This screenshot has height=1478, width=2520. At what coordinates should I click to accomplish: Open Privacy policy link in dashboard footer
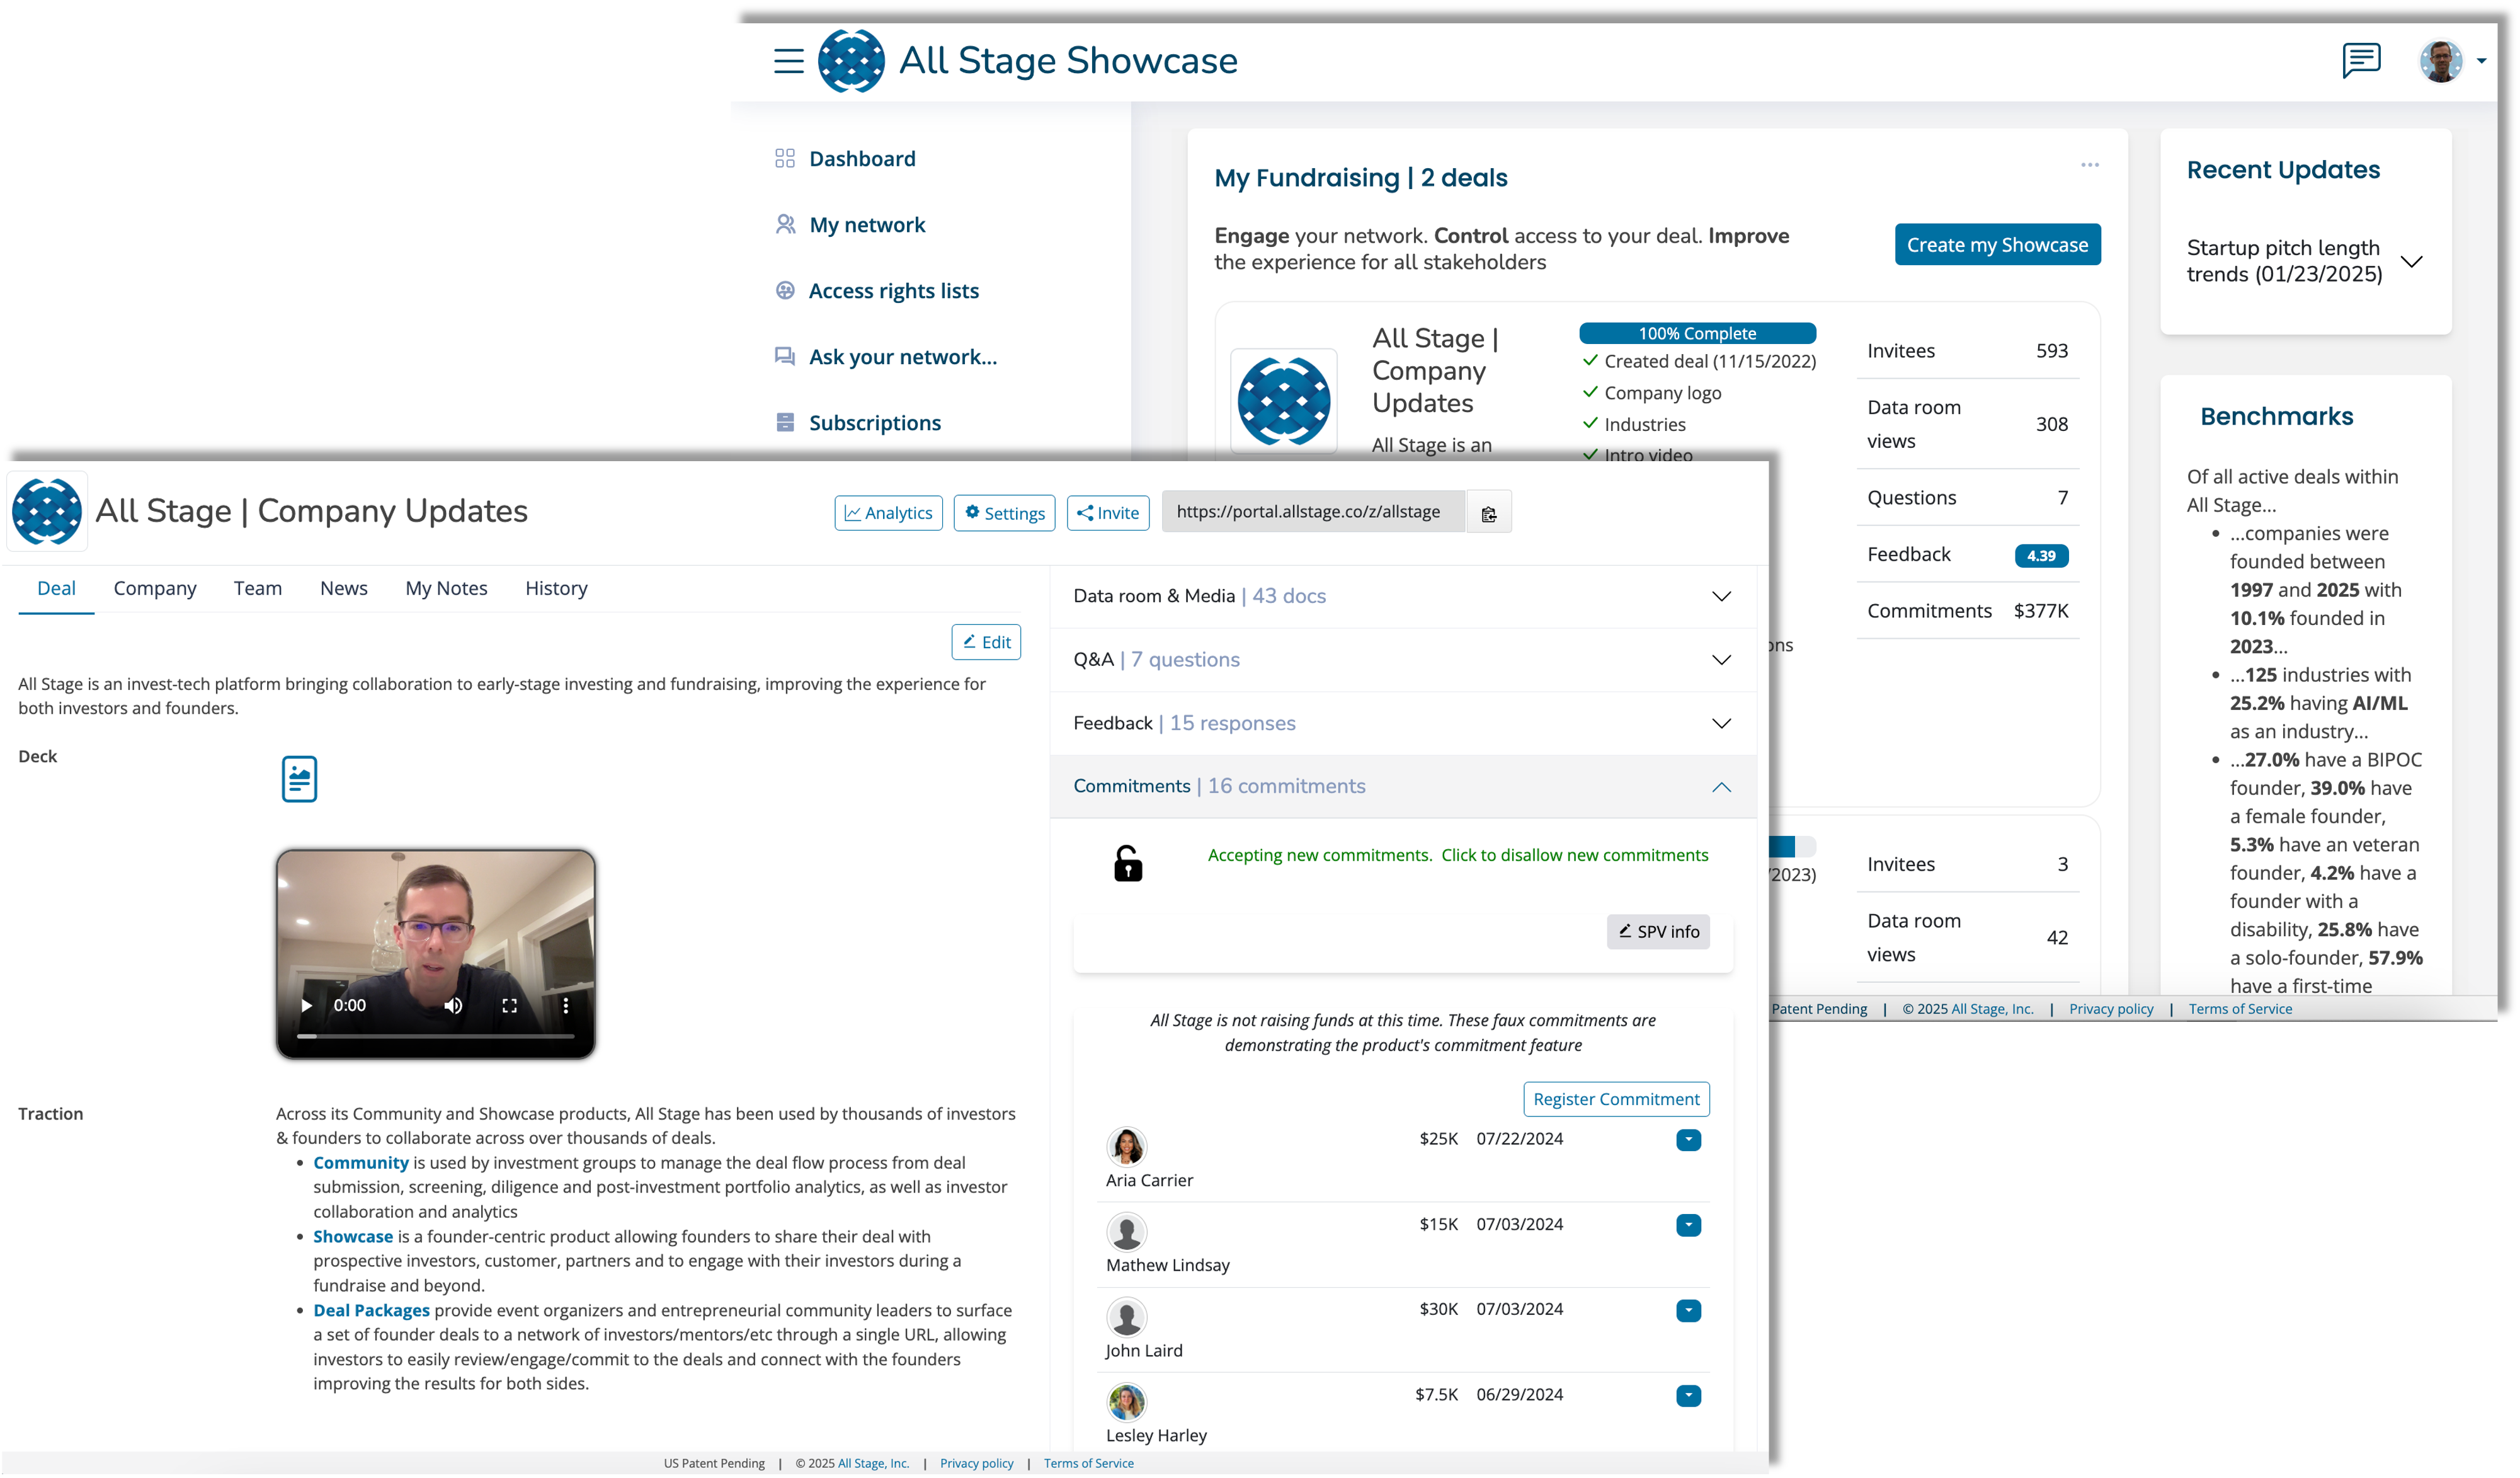pos(2111,1009)
